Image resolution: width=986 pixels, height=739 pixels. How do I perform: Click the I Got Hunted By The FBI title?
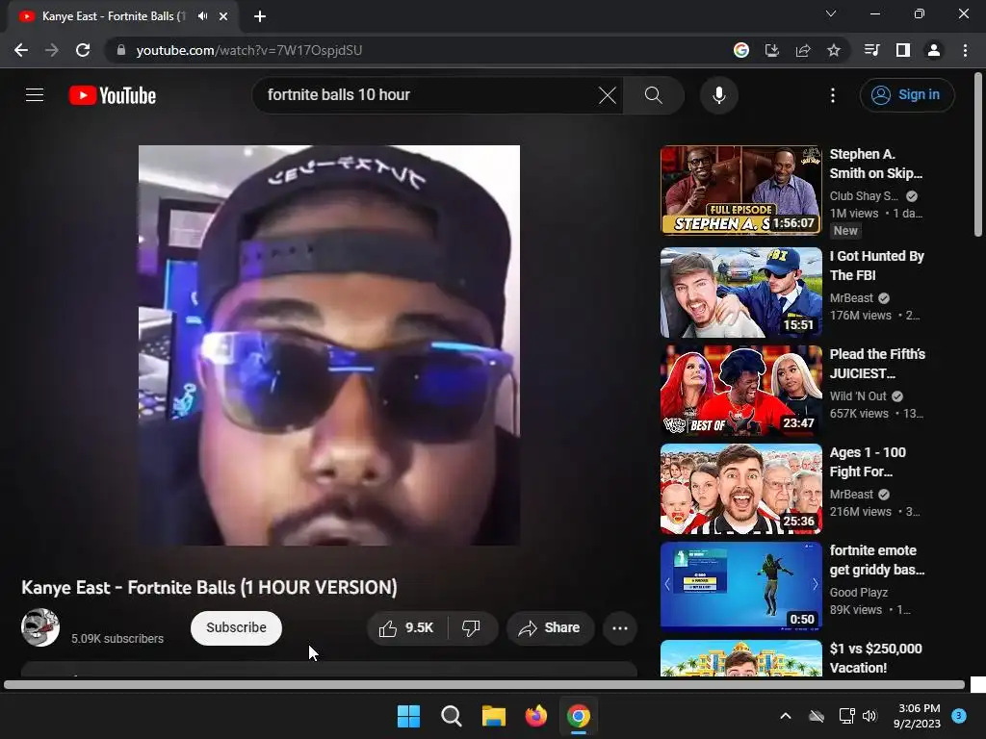pyautogui.click(x=876, y=266)
